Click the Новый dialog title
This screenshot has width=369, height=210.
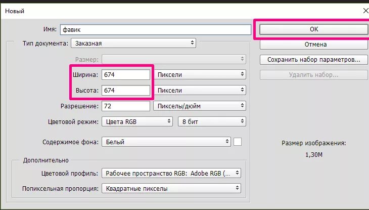(x=15, y=11)
